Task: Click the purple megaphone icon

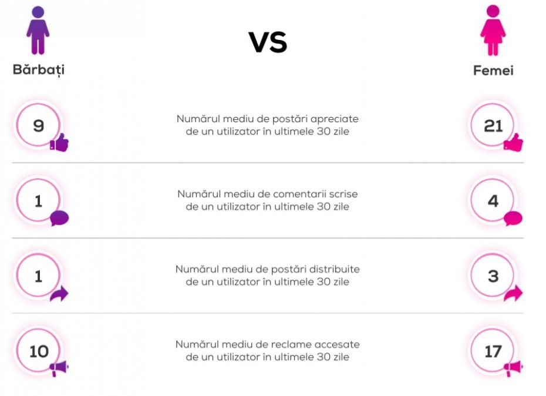Action: point(59,369)
